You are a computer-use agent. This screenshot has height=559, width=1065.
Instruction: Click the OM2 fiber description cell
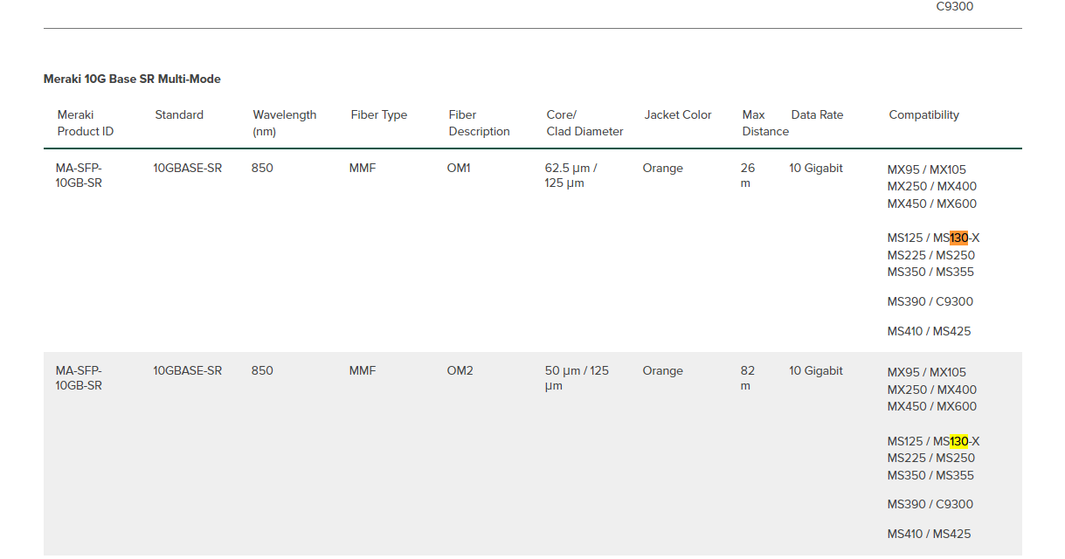click(x=459, y=370)
